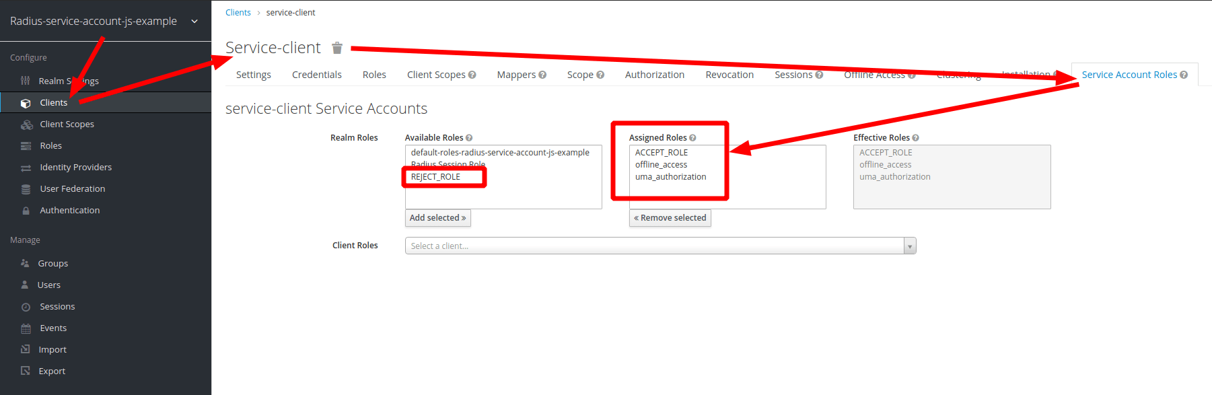Image resolution: width=1212 pixels, height=395 pixels.
Task: Click the Roles list icon in sidebar
Action: [x=26, y=146]
